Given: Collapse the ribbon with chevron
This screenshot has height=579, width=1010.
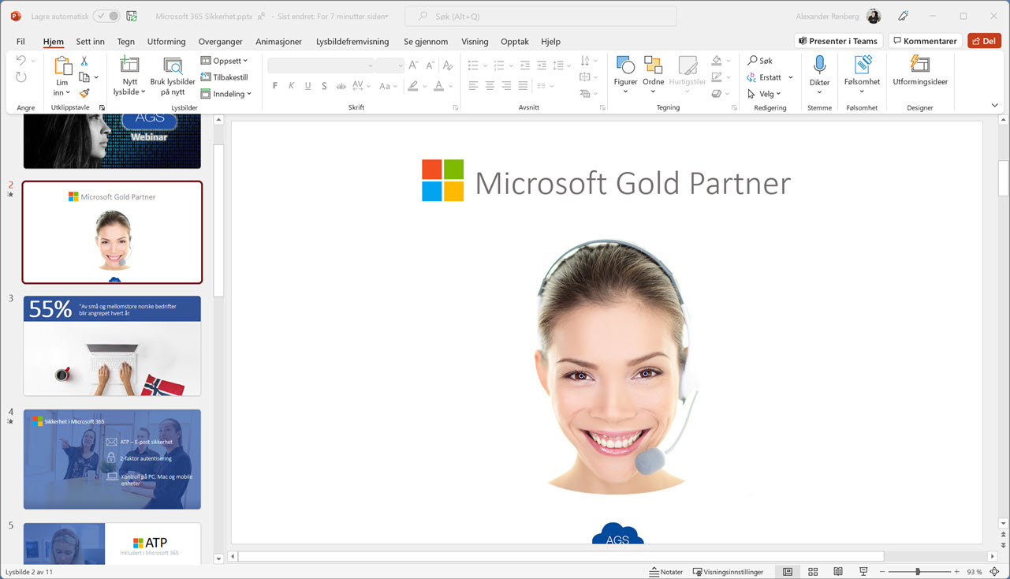Looking at the screenshot, I should [994, 106].
